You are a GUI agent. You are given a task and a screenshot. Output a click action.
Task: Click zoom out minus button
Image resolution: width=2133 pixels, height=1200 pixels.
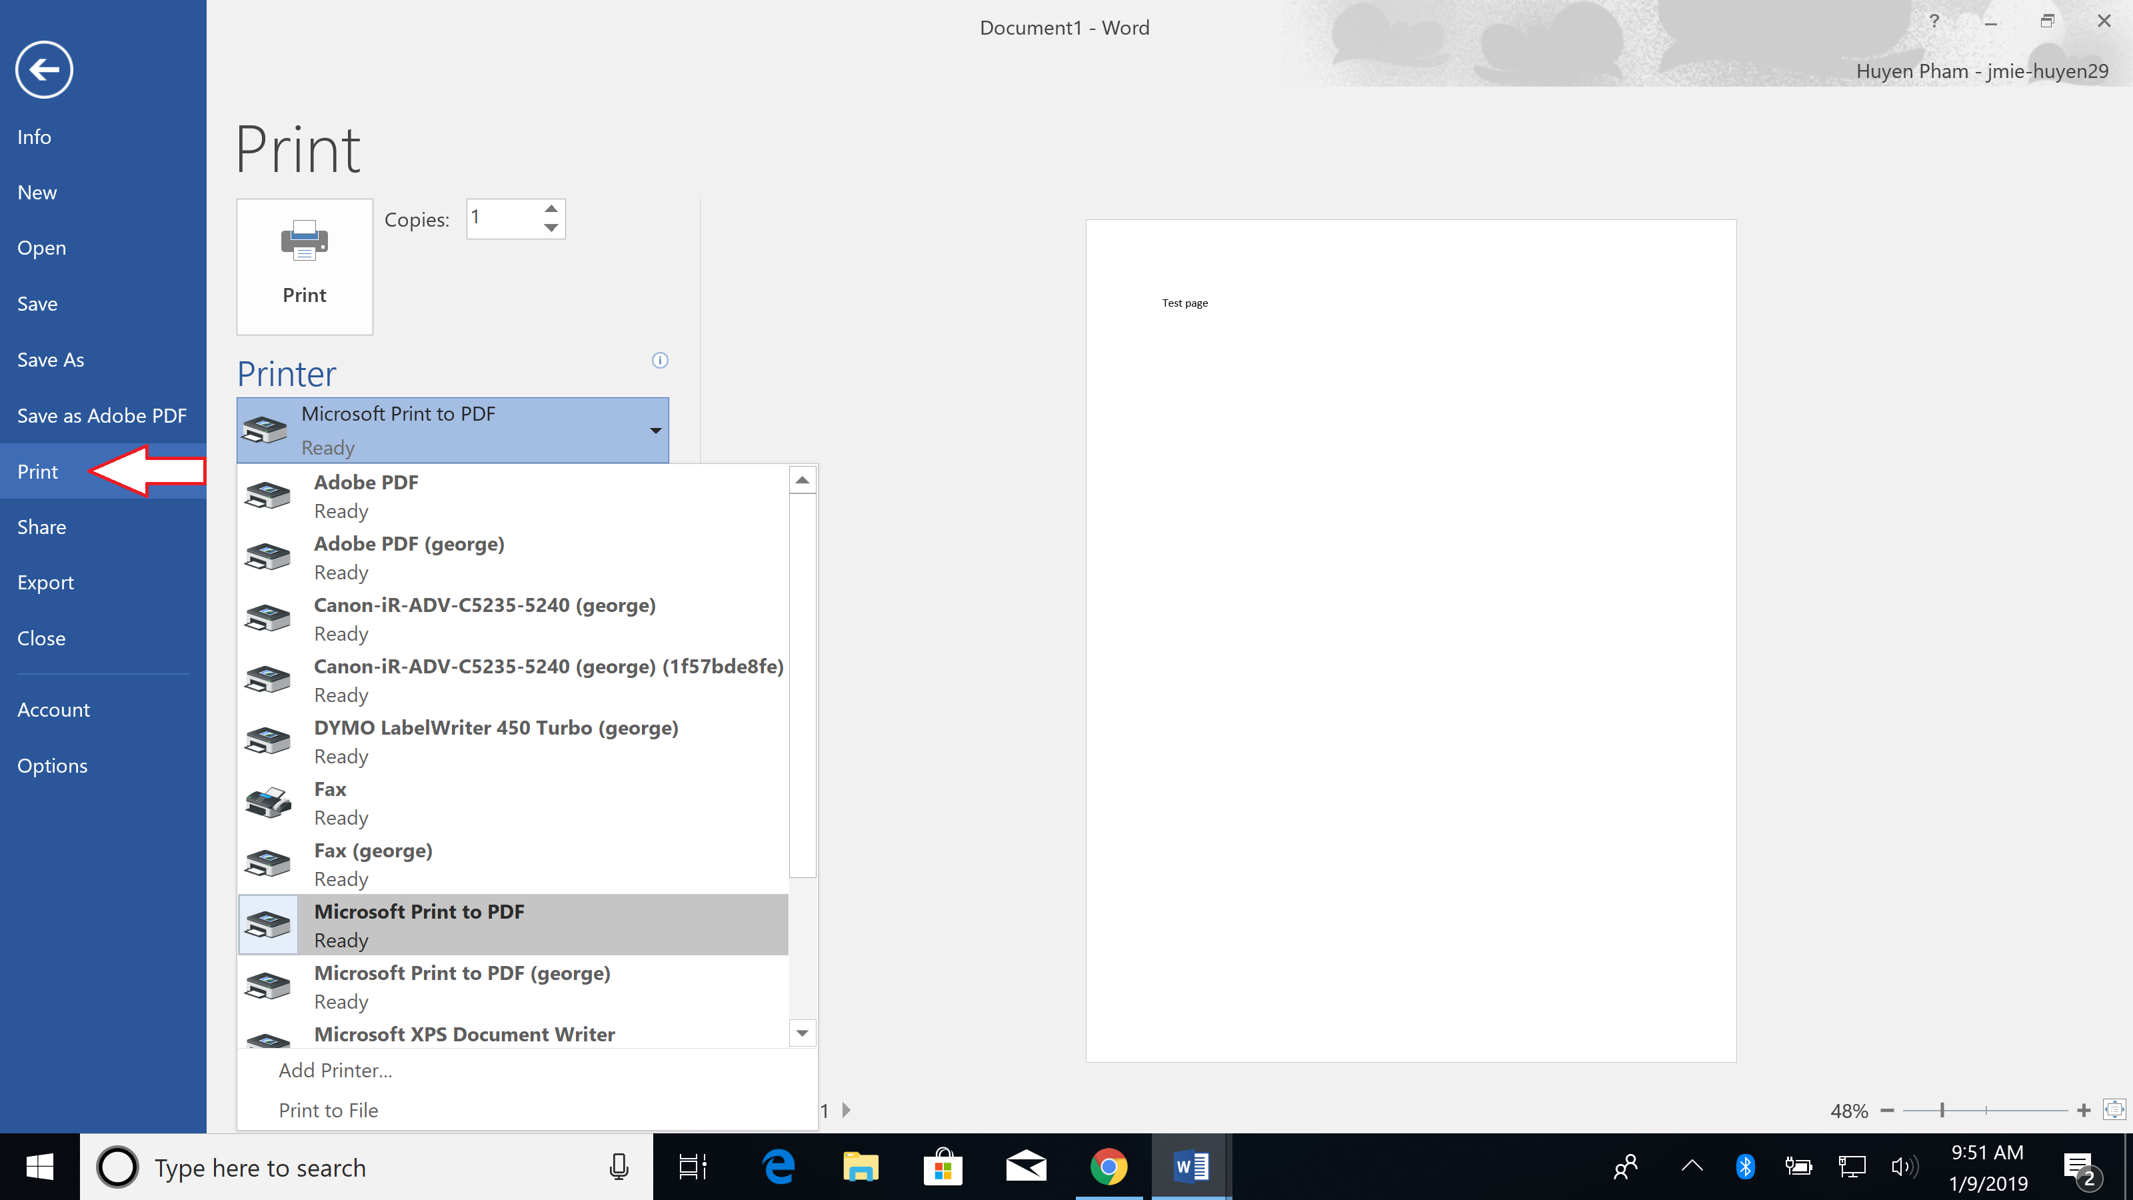click(x=1887, y=1111)
